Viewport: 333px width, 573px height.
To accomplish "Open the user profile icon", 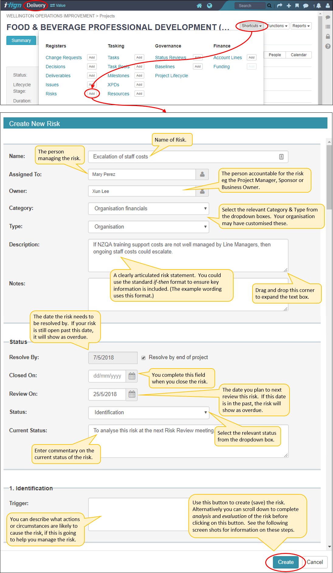I will [328, 5].
